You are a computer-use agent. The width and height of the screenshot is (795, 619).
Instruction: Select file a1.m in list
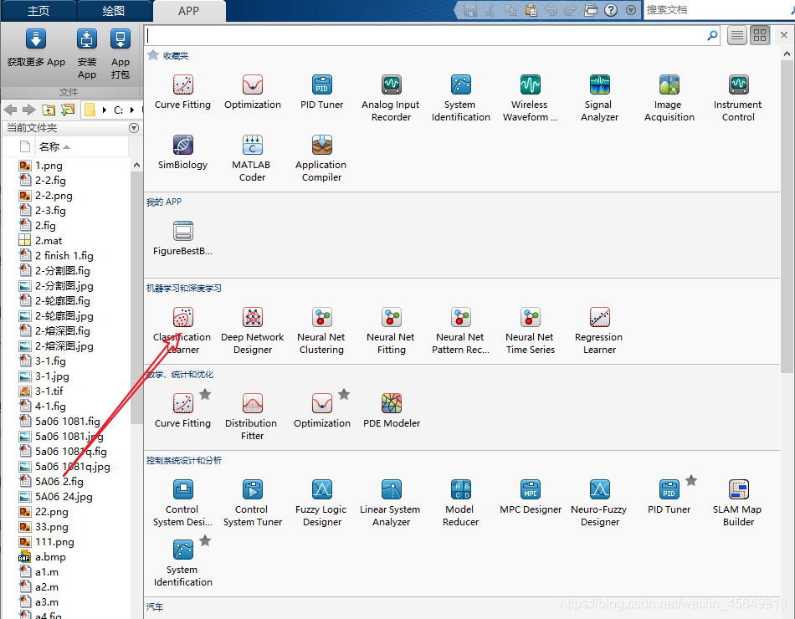pyautogui.click(x=47, y=571)
